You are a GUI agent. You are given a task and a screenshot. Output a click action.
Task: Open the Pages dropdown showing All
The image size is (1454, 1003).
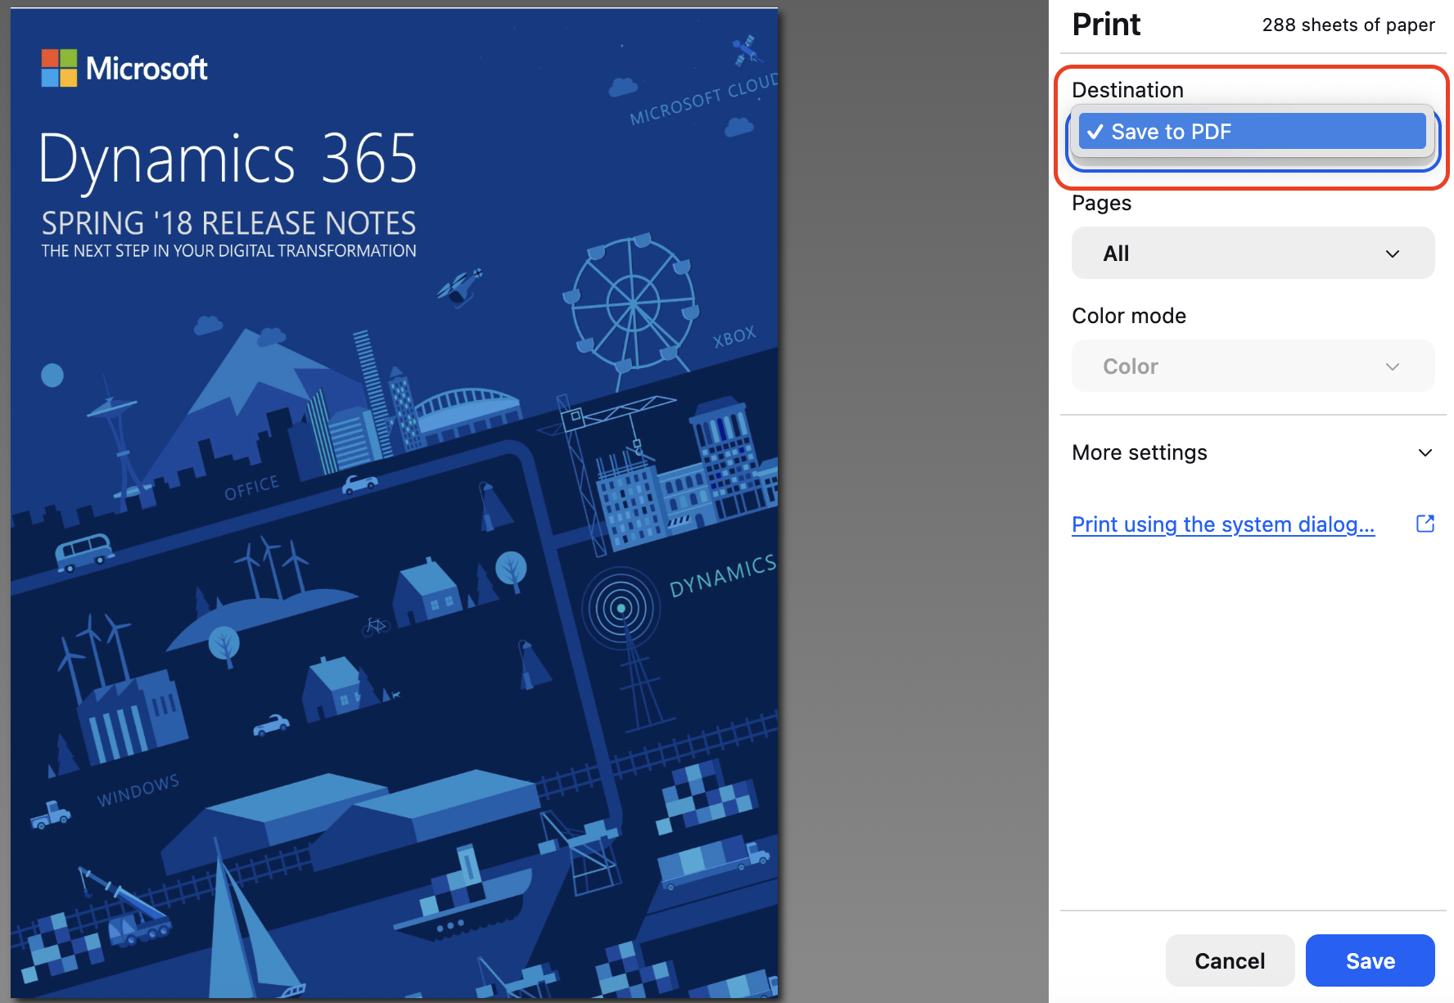point(1252,254)
